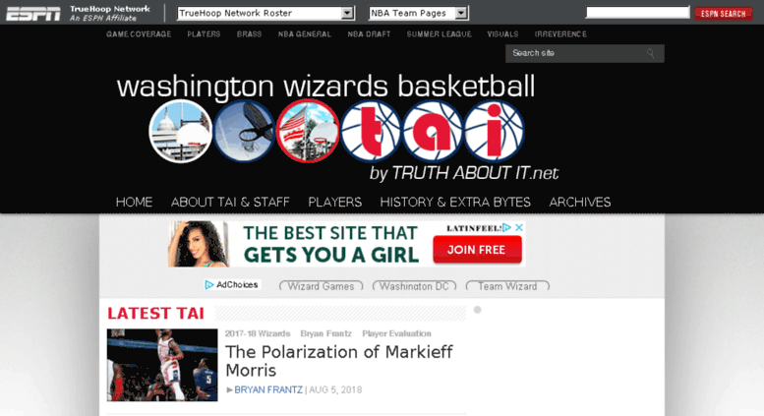Screen dimensions: 764x416
Task: Click the grey slider dot beside Latest TAI
Action: click(x=478, y=310)
